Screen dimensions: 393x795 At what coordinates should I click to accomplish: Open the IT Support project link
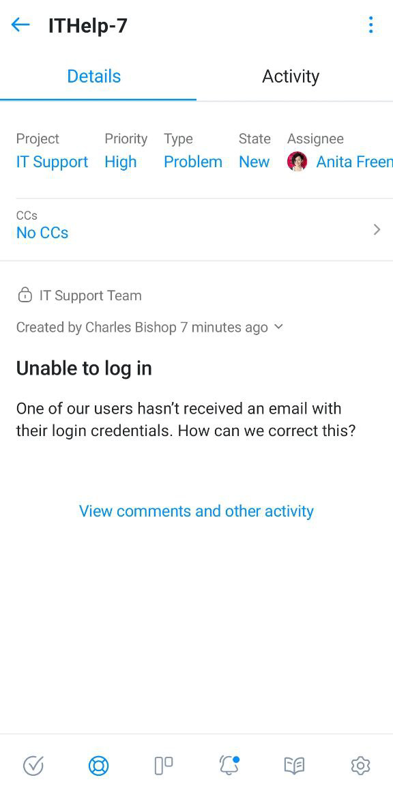[52, 162]
